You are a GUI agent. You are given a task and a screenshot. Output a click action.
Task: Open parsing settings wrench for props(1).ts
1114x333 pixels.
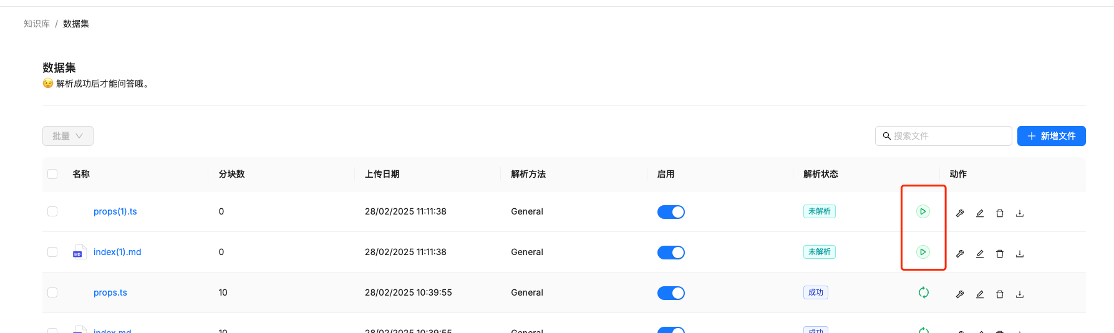point(960,213)
